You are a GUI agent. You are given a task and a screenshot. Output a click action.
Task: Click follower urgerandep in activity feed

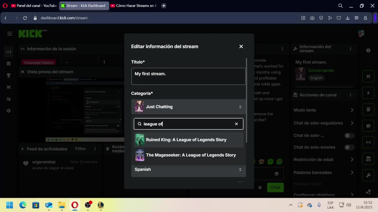click(44, 162)
